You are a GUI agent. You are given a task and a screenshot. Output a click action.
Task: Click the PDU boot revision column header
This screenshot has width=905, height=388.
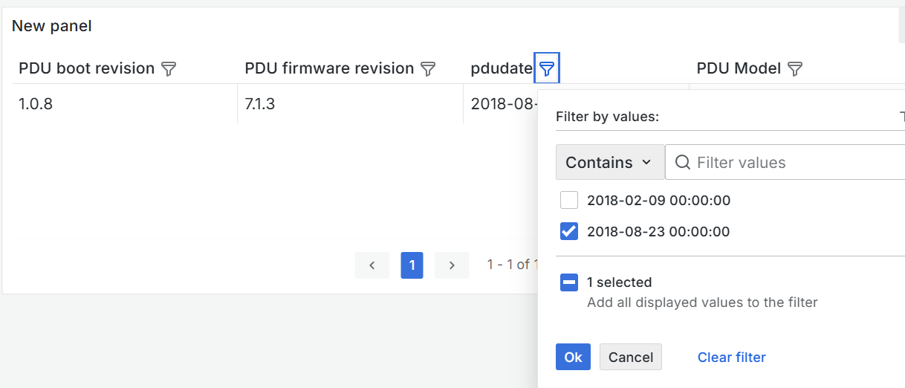pos(86,68)
